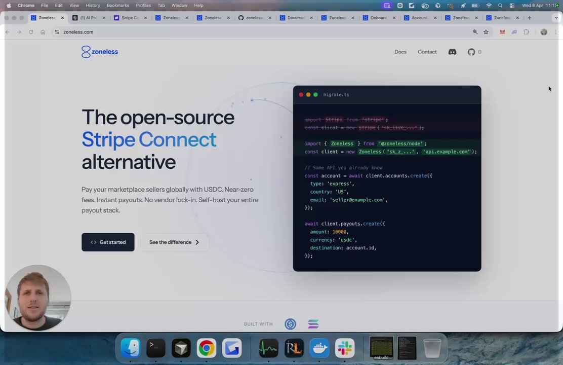The width and height of the screenshot is (563, 365).
Task: Open a new tab with plus button
Action: point(529,18)
